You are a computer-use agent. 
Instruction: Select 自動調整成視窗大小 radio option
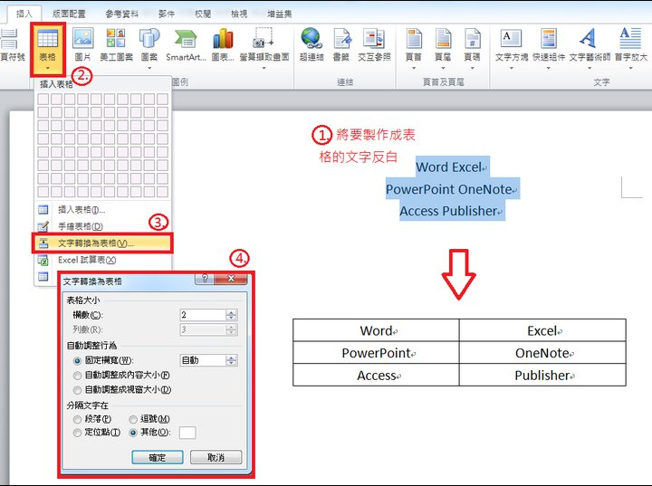(x=77, y=390)
